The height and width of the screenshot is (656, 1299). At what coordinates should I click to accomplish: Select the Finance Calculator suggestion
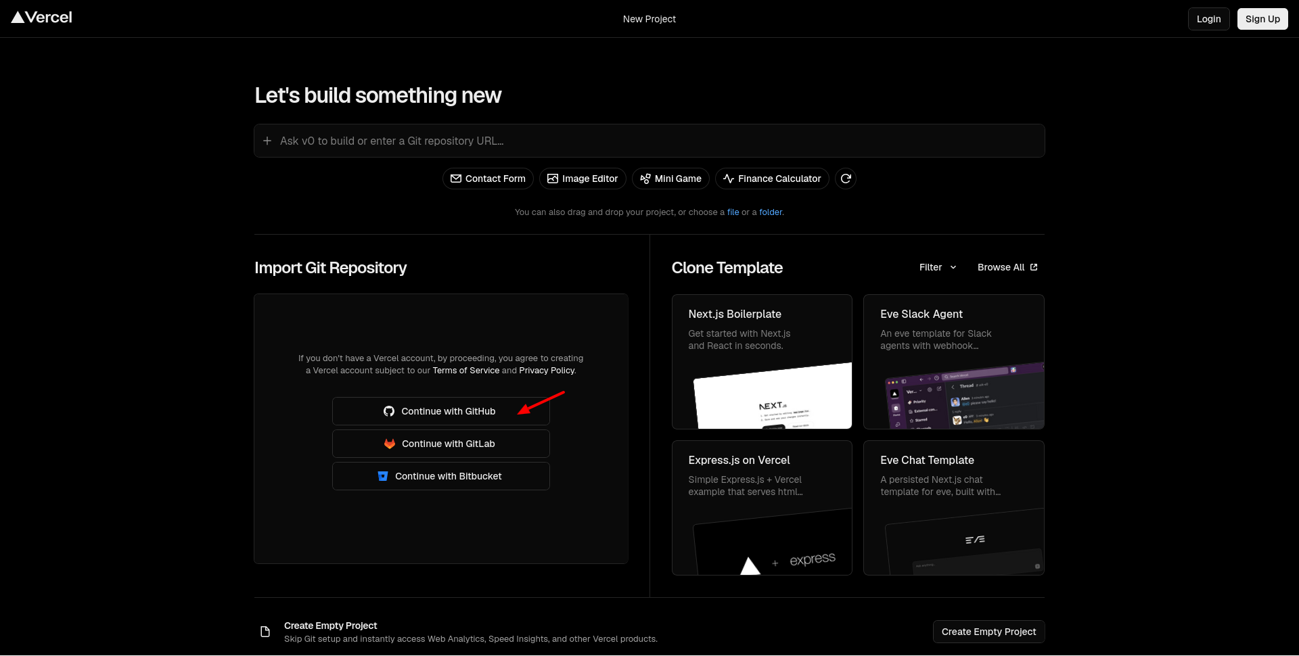[x=772, y=179]
